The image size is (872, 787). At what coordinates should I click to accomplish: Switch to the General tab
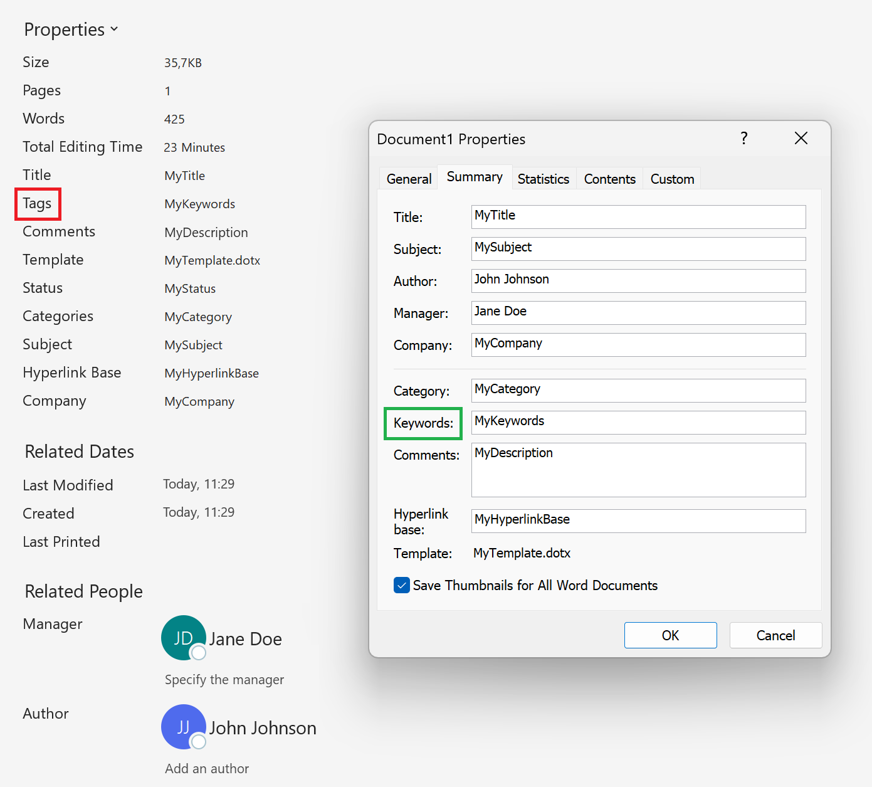pyautogui.click(x=409, y=179)
